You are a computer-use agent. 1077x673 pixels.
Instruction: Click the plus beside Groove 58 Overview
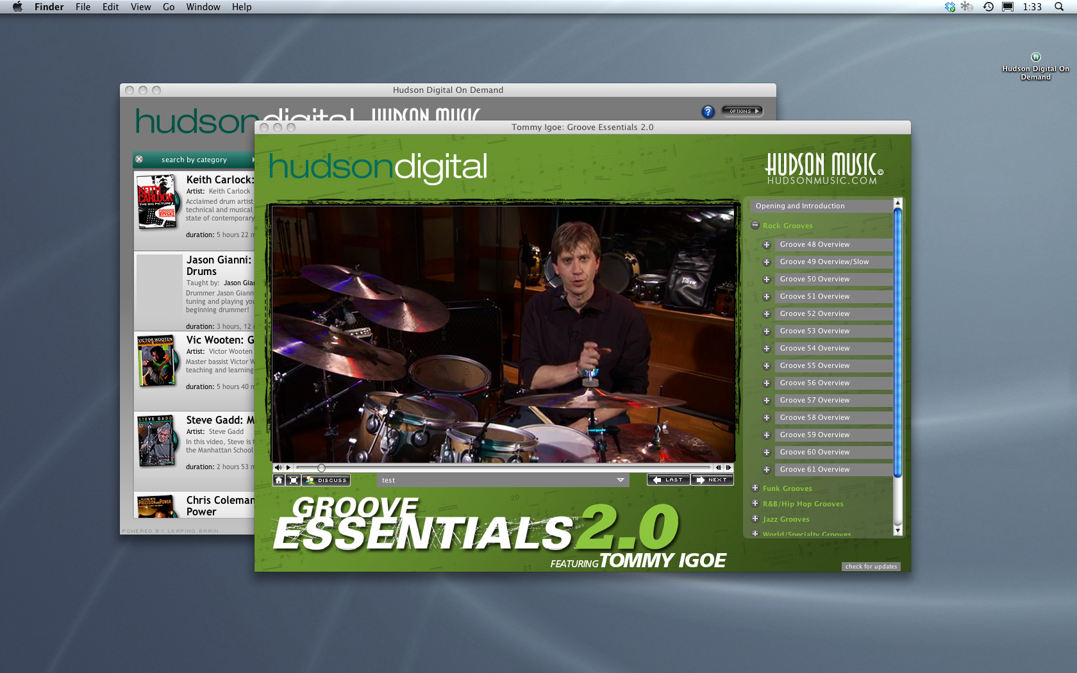tap(766, 418)
